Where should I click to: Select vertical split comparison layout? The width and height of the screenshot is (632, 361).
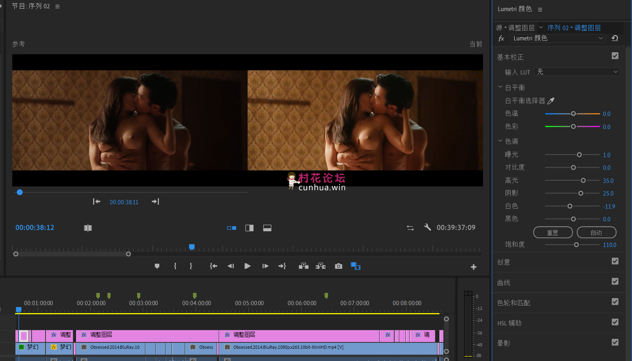pyautogui.click(x=249, y=228)
